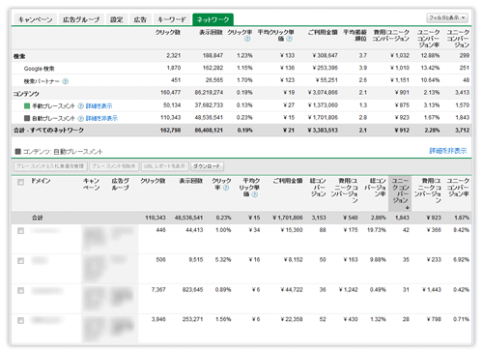Open help icon beside クリック率 in domain table

226,188
